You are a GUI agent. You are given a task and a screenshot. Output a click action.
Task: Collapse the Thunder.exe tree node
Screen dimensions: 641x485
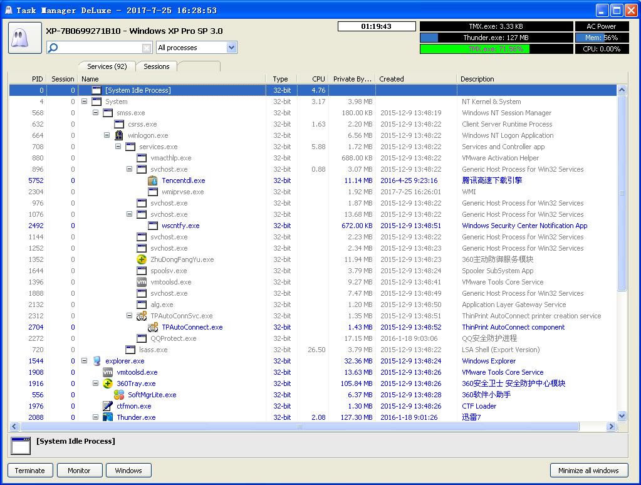pyautogui.click(x=95, y=417)
